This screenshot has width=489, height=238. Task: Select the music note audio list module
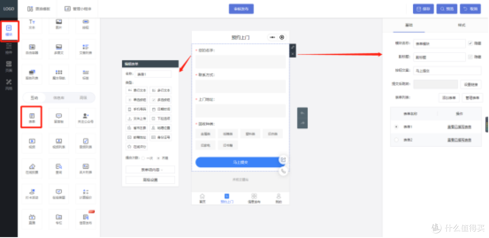click(x=86, y=143)
